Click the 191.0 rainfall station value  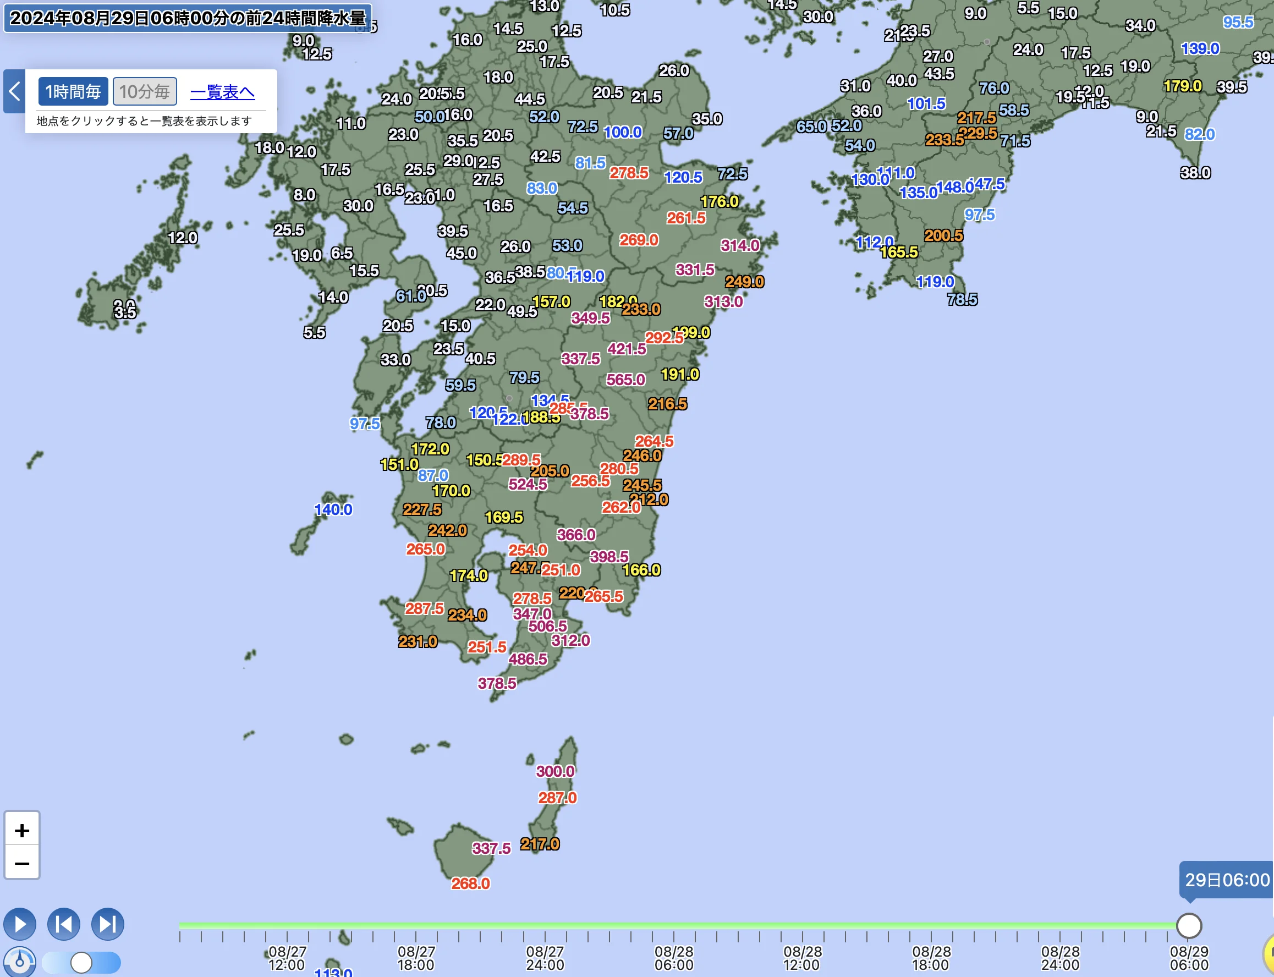(680, 375)
